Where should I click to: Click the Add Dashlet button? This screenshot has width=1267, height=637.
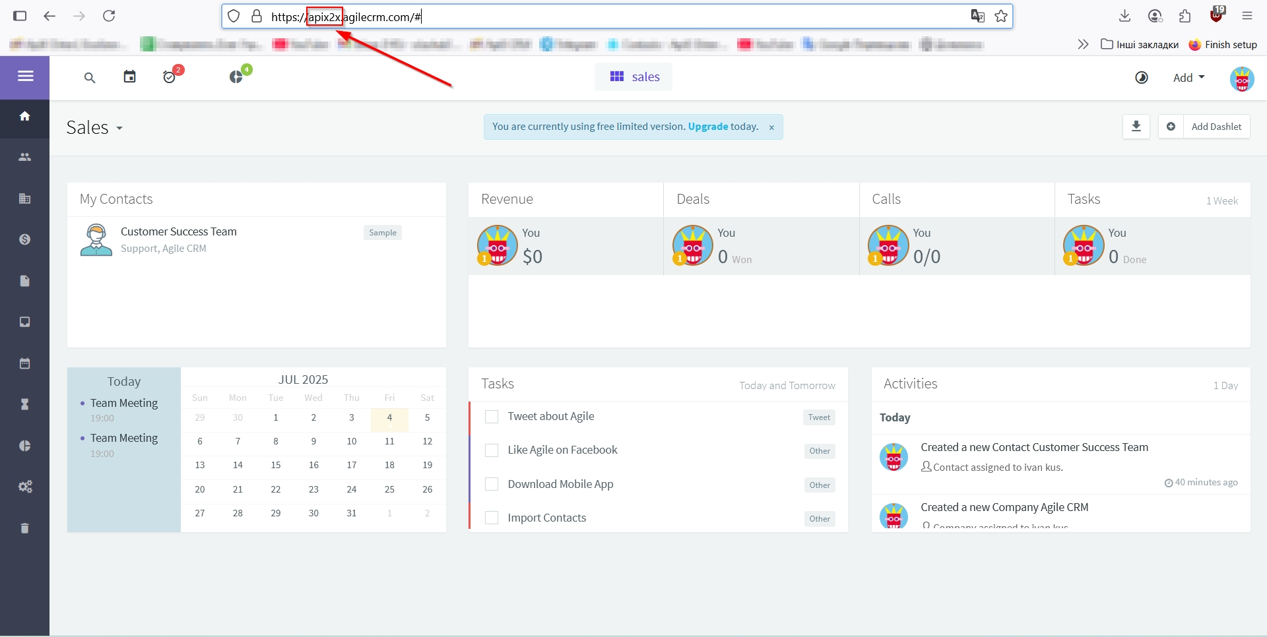coord(1216,127)
